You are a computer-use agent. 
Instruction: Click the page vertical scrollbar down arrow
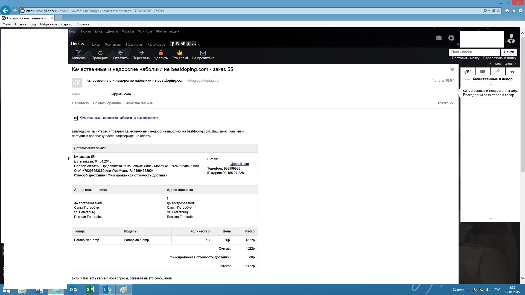pos(523,278)
